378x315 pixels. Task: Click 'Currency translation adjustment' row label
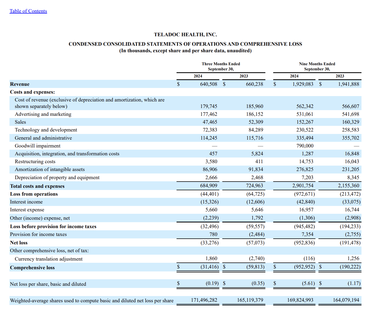coord(49,259)
